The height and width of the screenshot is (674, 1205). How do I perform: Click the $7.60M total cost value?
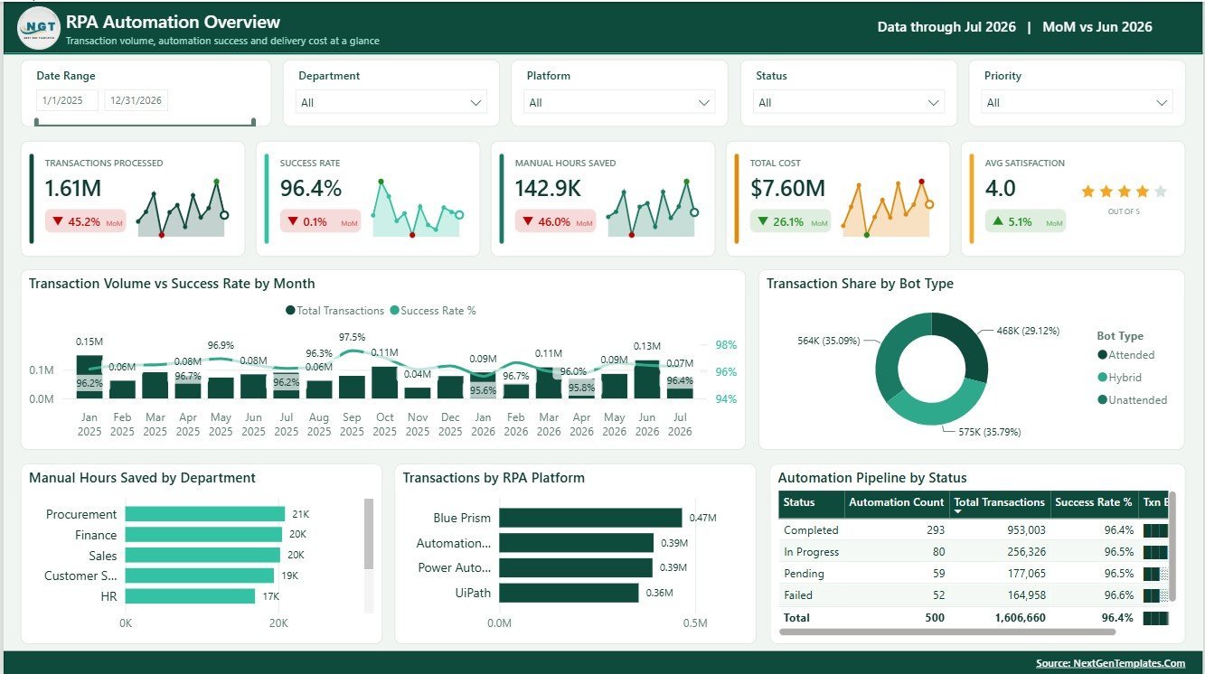(787, 189)
